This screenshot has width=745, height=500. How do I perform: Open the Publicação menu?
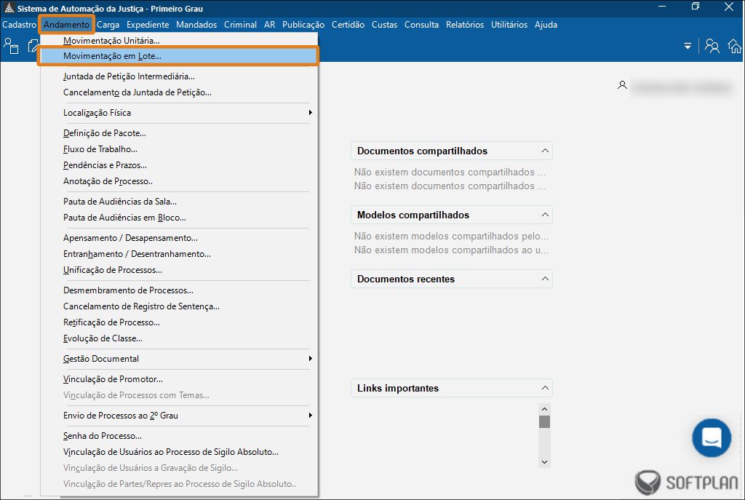click(303, 25)
